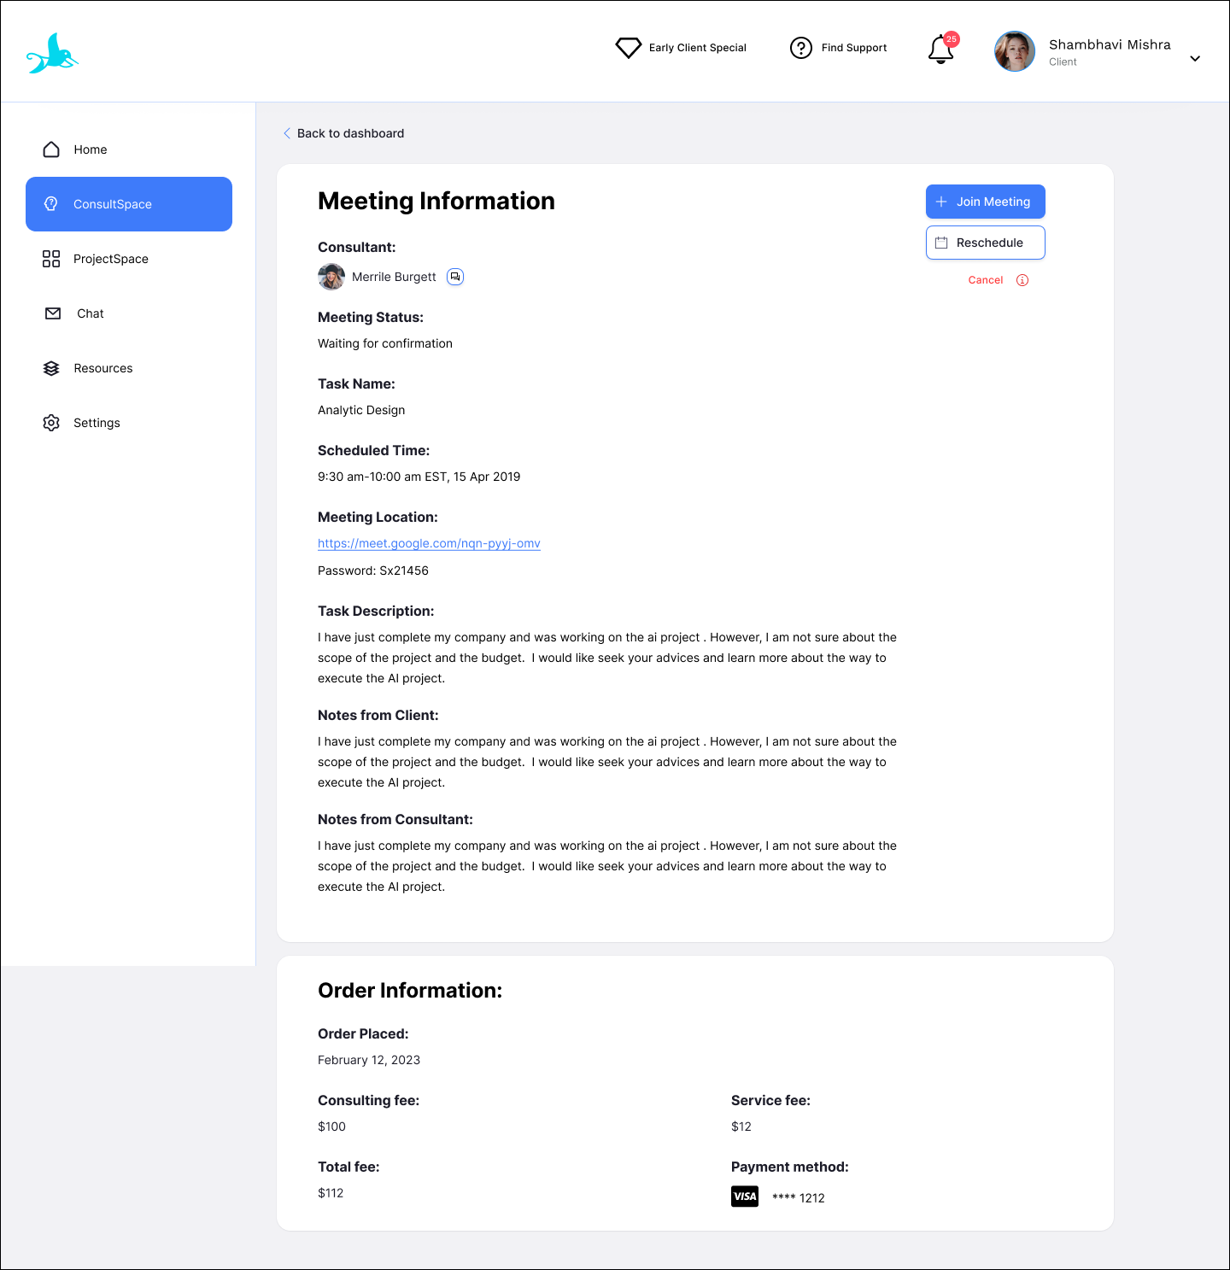Open Resources in sidebar

pos(129,368)
